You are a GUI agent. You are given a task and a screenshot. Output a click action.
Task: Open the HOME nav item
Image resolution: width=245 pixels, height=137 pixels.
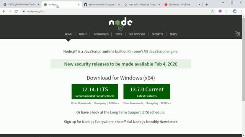(x=68, y=34)
